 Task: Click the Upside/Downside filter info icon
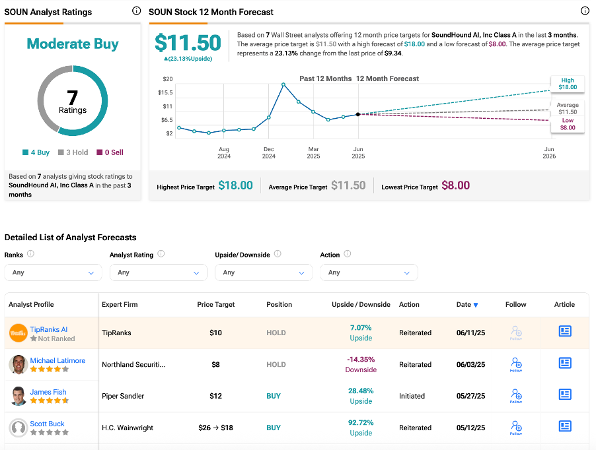pyautogui.click(x=278, y=254)
